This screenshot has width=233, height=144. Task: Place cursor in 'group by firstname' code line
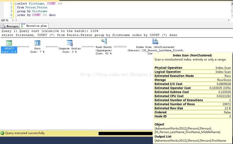pyautogui.click(x=32, y=11)
